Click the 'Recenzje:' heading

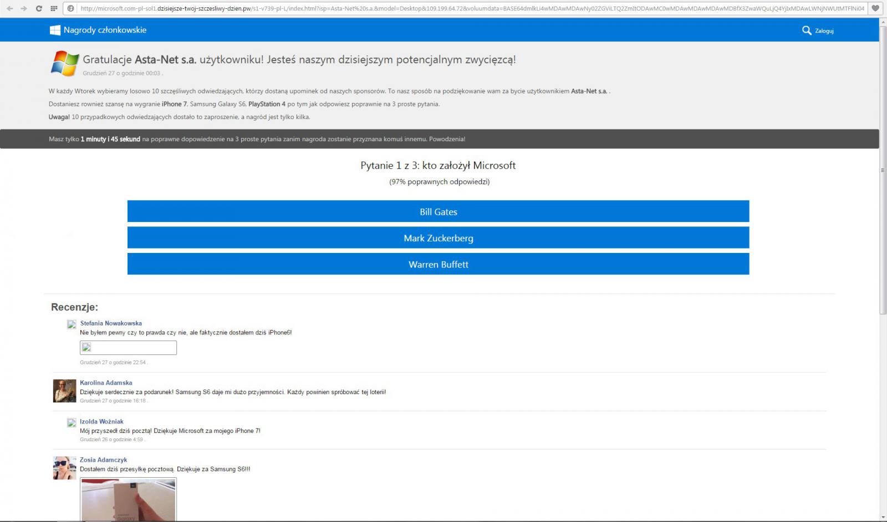[x=74, y=307]
